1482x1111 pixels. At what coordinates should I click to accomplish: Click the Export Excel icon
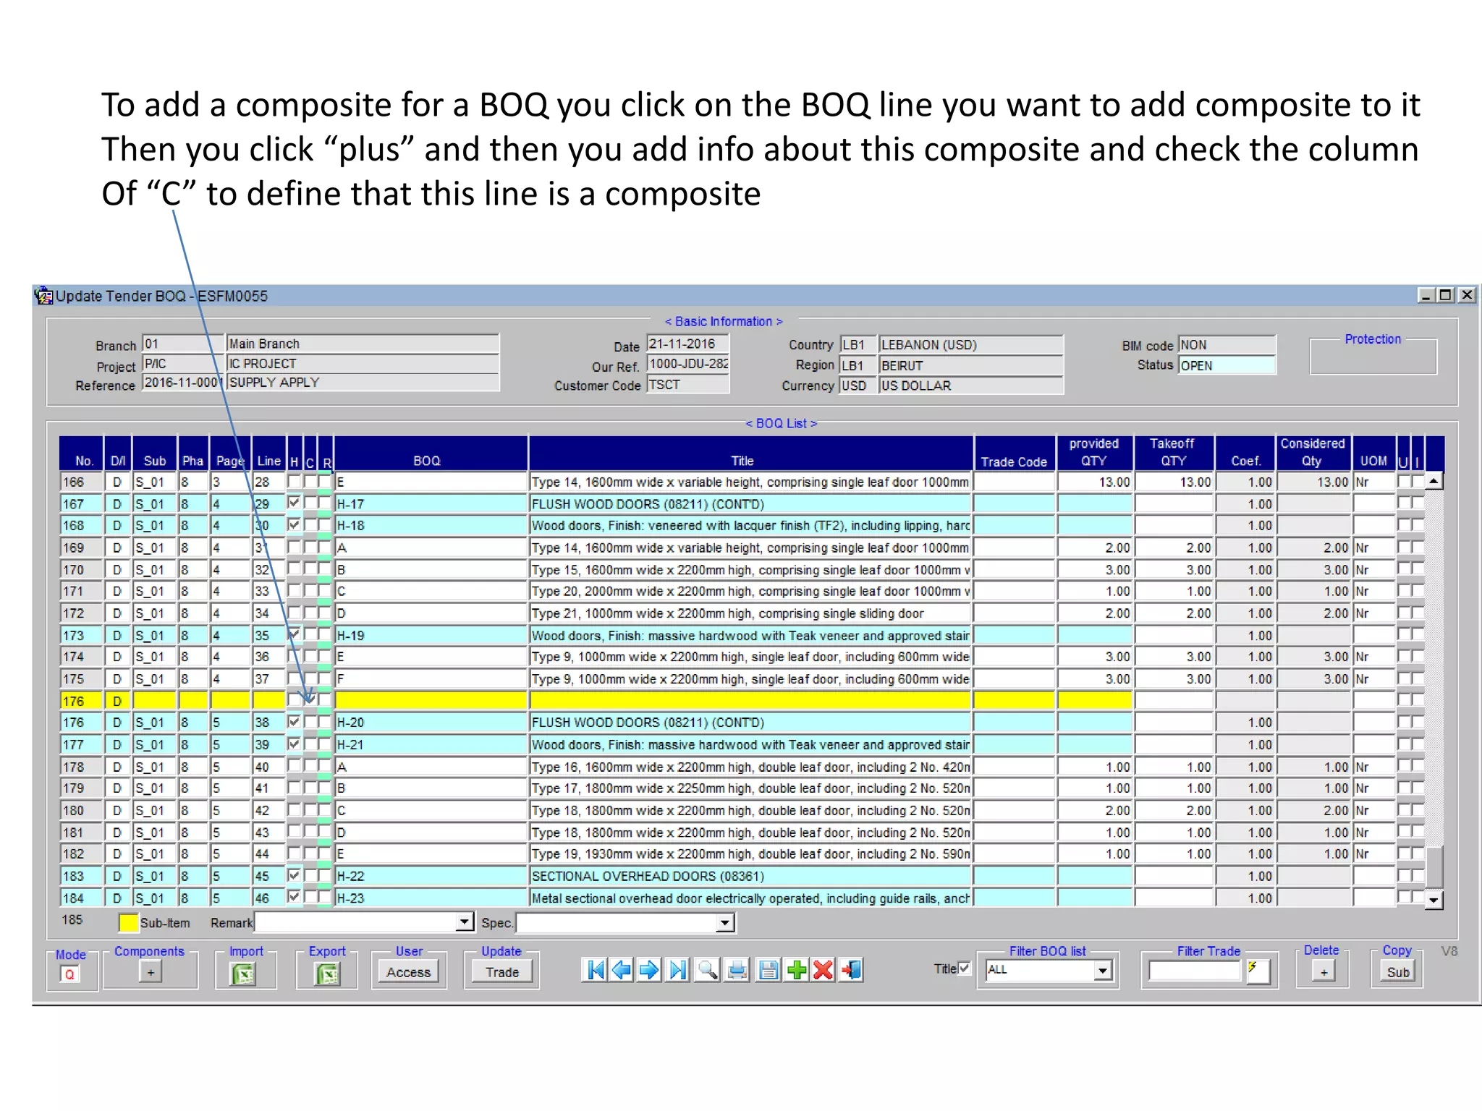[x=327, y=974]
